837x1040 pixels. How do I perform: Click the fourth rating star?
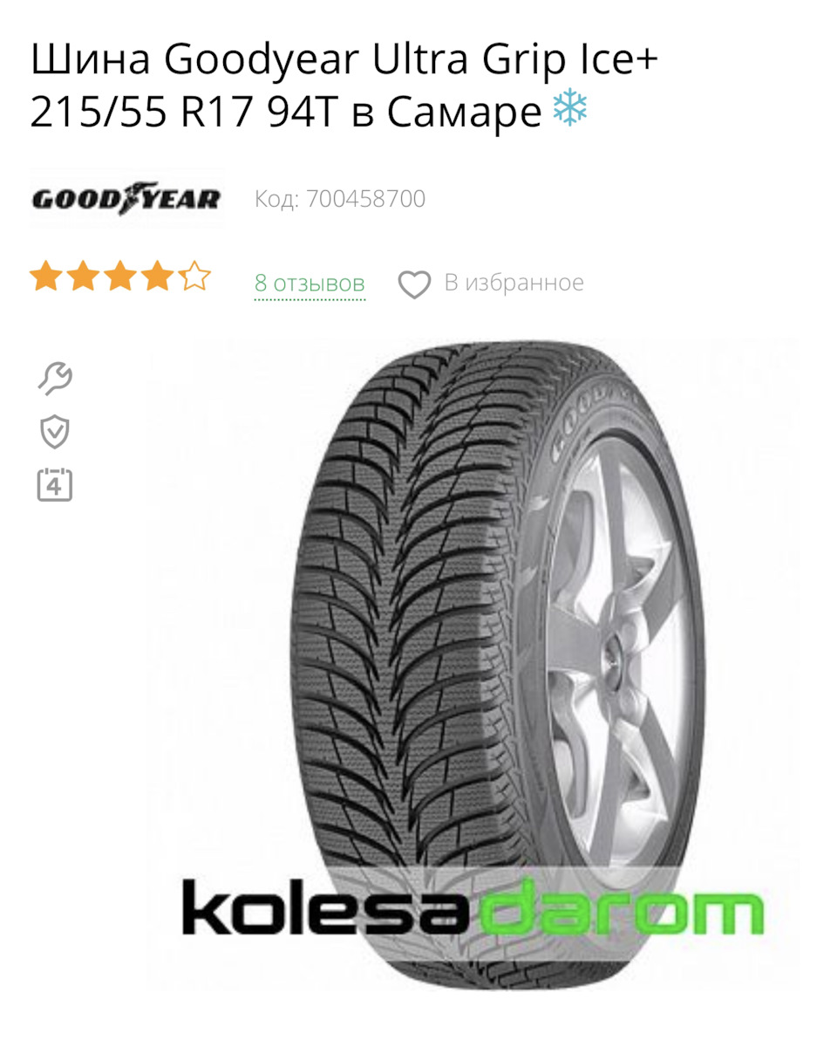(x=157, y=276)
